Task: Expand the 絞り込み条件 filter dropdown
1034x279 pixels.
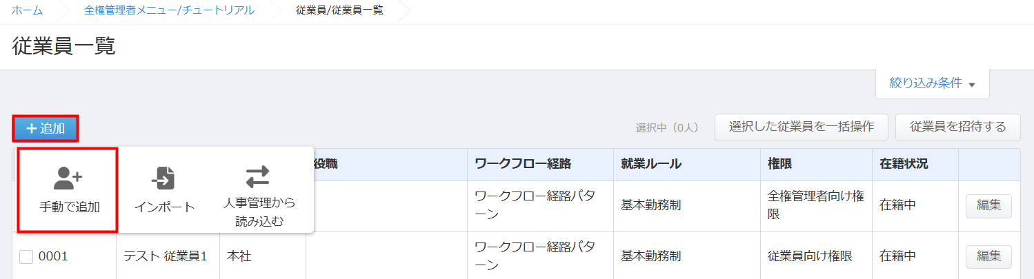Action: pos(932,83)
